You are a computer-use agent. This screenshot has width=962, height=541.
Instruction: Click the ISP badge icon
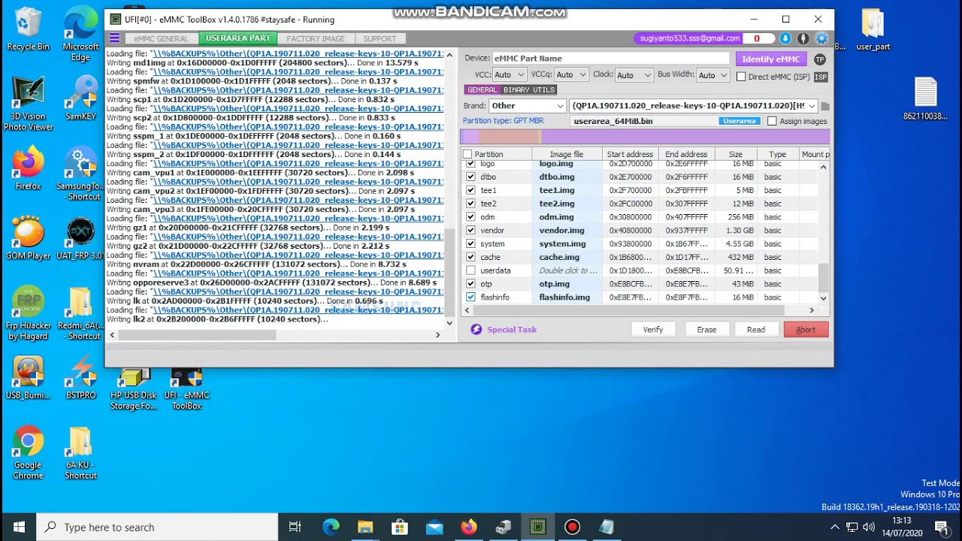click(x=821, y=77)
